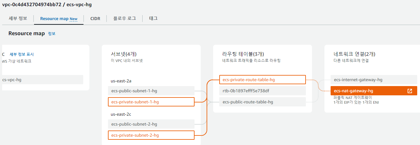This screenshot has height=145, width=420.
Task: Click the New badge on Resource map tab
Action: tap(74, 19)
